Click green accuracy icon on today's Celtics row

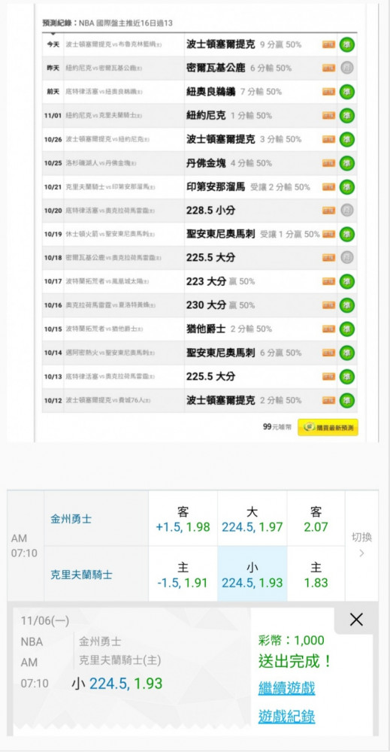pyautogui.click(x=347, y=44)
